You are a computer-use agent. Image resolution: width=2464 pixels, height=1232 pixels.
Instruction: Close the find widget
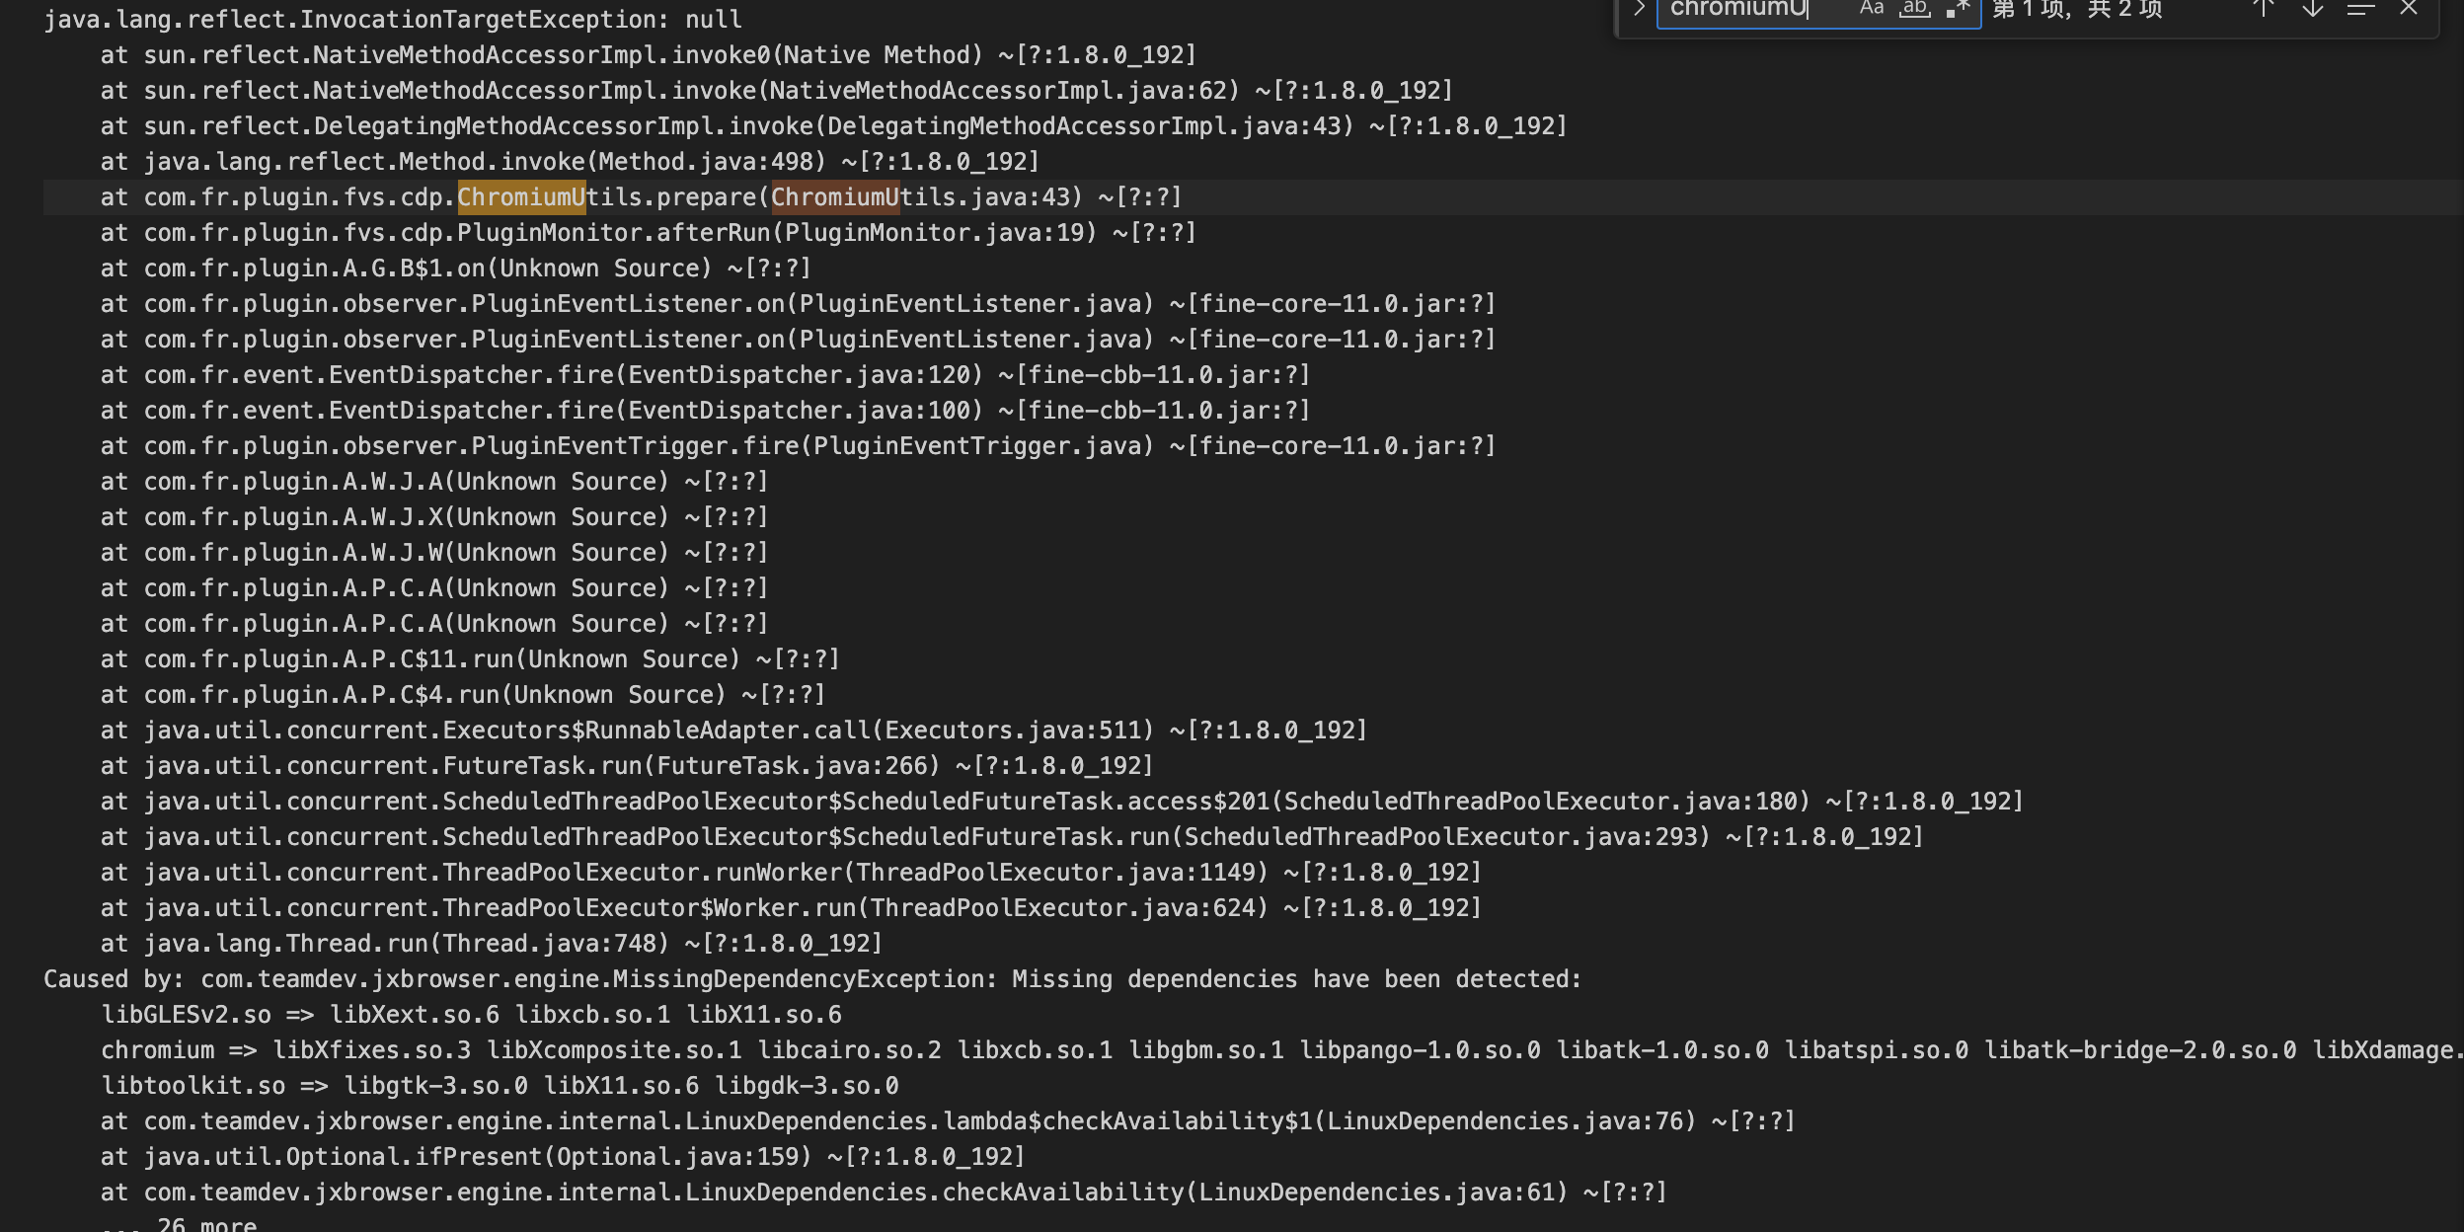(2409, 10)
